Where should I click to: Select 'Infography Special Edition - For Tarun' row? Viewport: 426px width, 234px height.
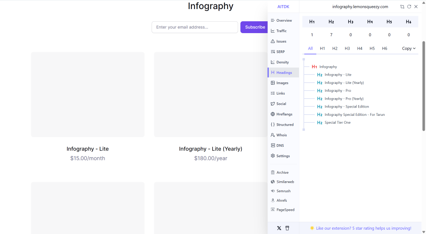(x=351, y=115)
